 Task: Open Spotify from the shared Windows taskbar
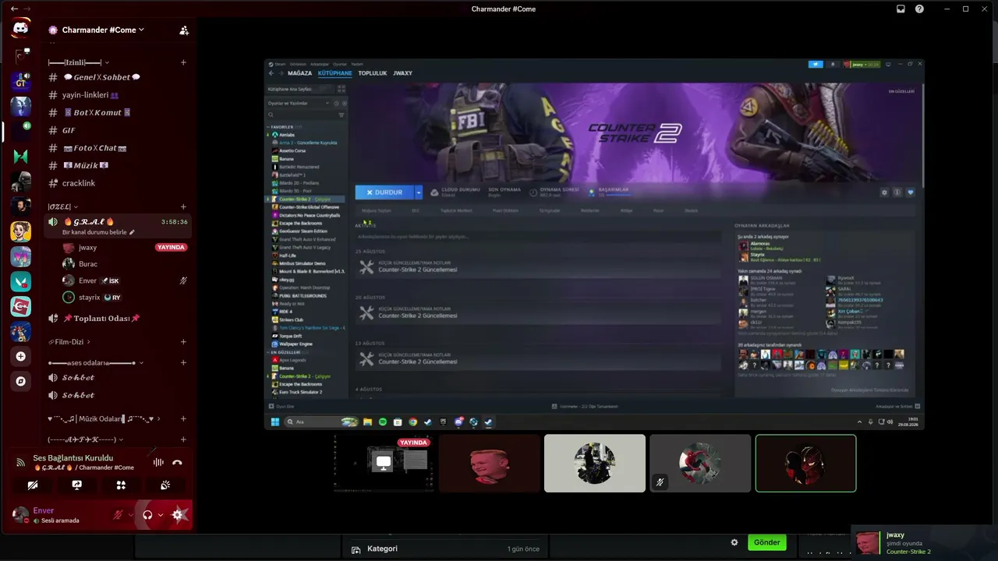point(383,422)
